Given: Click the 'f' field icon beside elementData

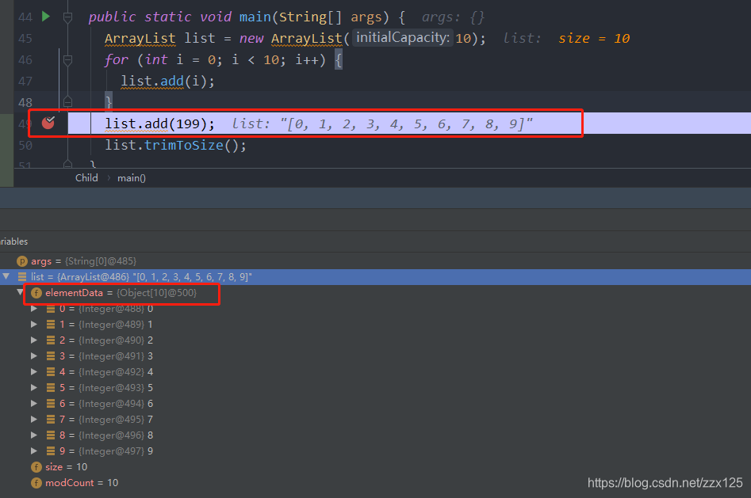Looking at the screenshot, I should click(x=36, y=293).
